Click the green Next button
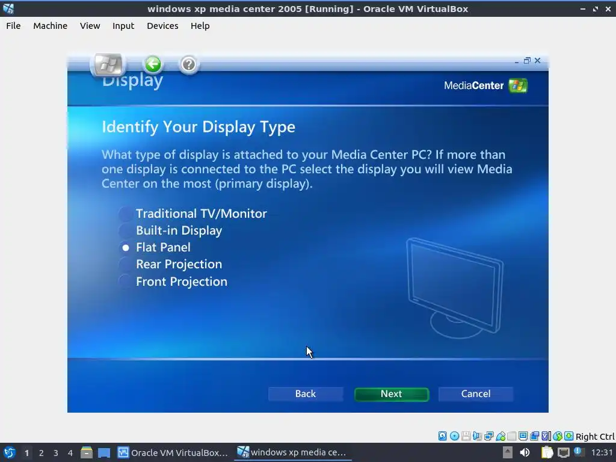 pos(391,394)
